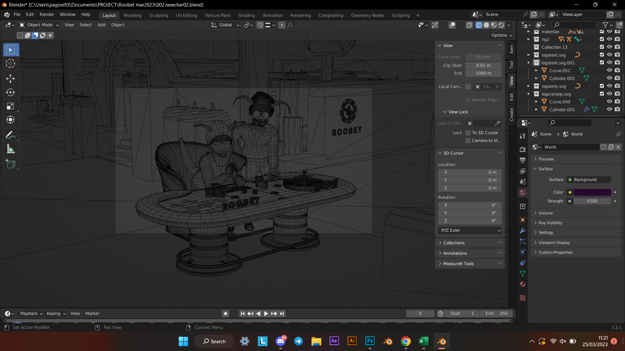Select the Select Box tool

(11, 50)
